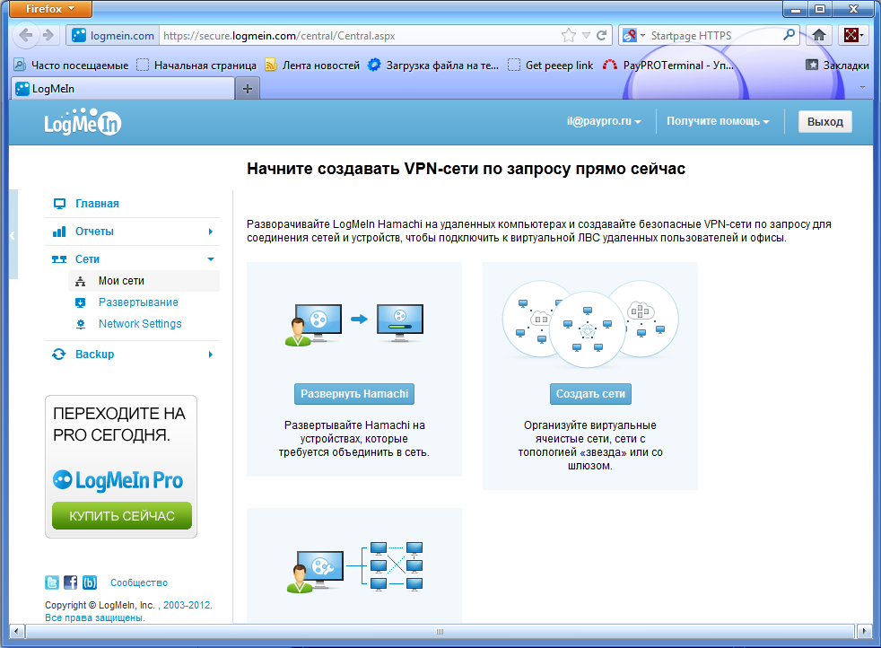Expand the Отчеты sidebar section
881x648 pixels.
click(x=133, y=232)
